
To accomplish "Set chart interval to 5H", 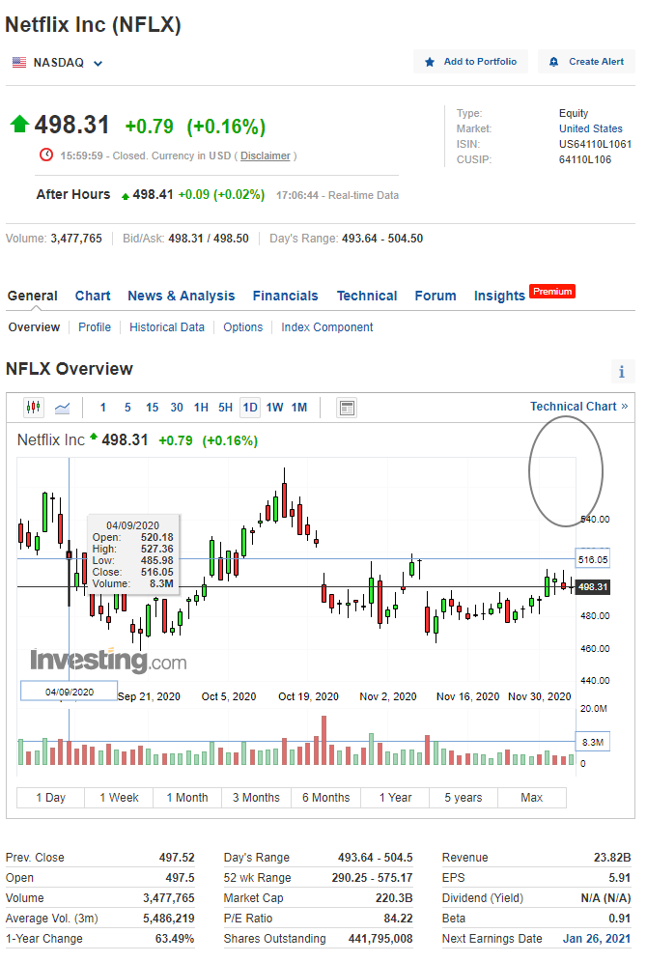I will click(x=226, y=408).
